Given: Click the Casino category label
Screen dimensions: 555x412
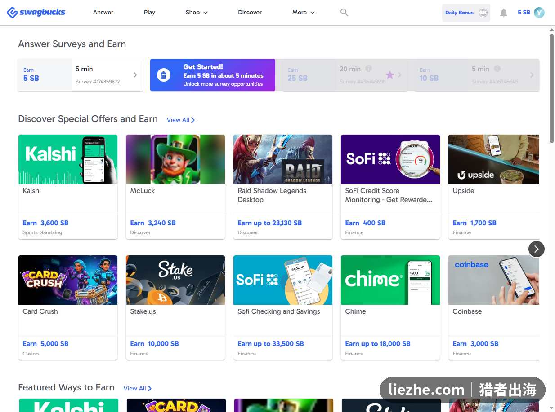Looking at the screenshot, I should pos(31,354).
